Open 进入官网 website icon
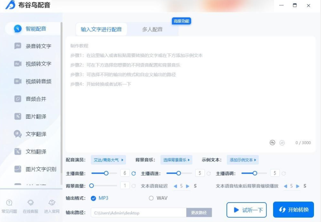This screenshot has width=322, height=222. tap(52, 203)
